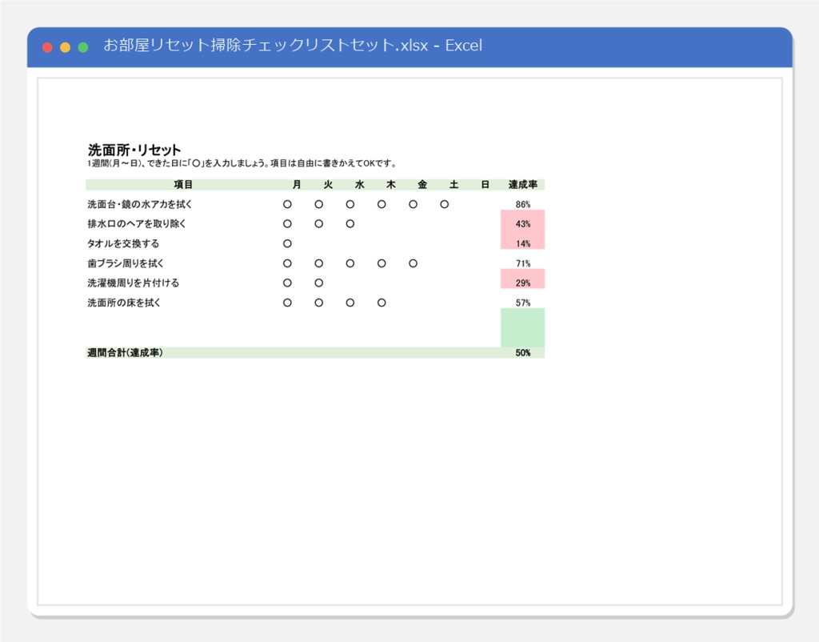Screen dimensions: 819x642
Task: Click the yellow minimize window dot
Action: 66,47
